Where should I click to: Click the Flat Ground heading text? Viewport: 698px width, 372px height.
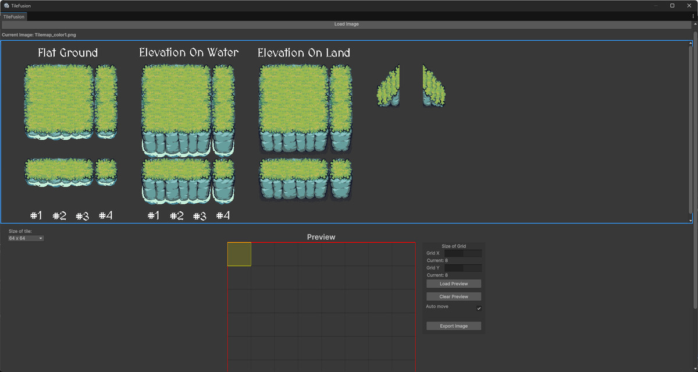click(68, 53)
